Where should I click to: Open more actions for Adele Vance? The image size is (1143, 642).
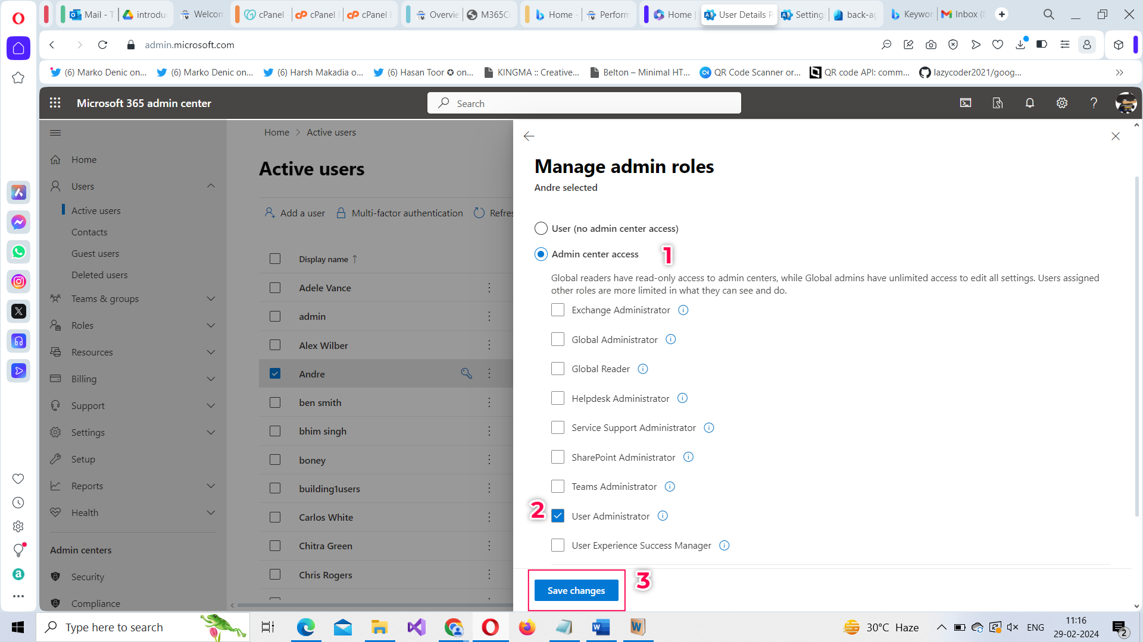click(489, 288)
